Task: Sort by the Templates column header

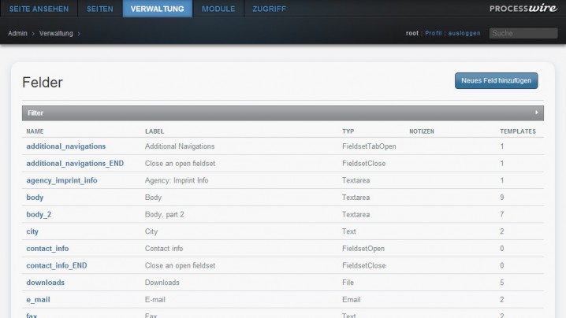Action: pyautogui.click(x=517, y=131)
